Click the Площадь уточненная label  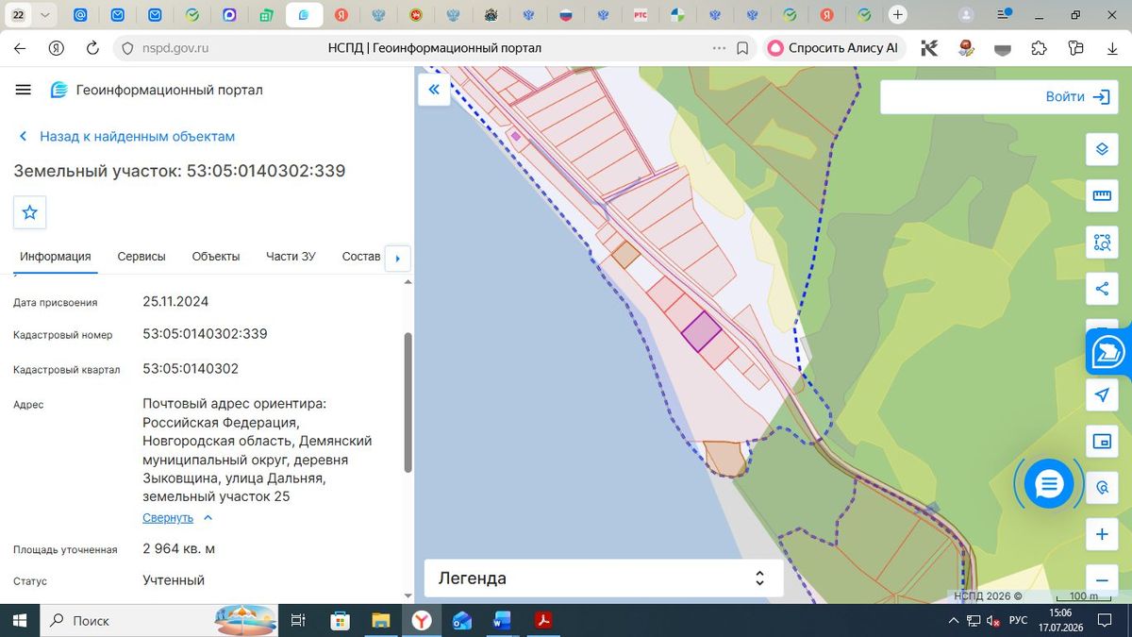coord(65,550)
